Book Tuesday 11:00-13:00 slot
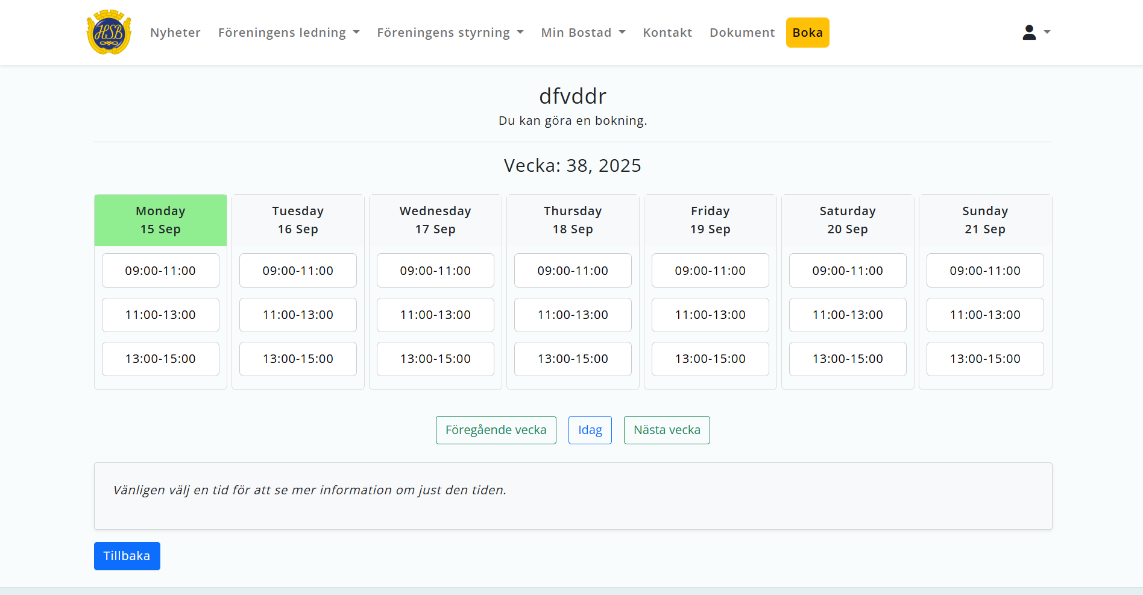Image resolution: width=1143 pixels, height=595 pixels. [x=298, y=315]
